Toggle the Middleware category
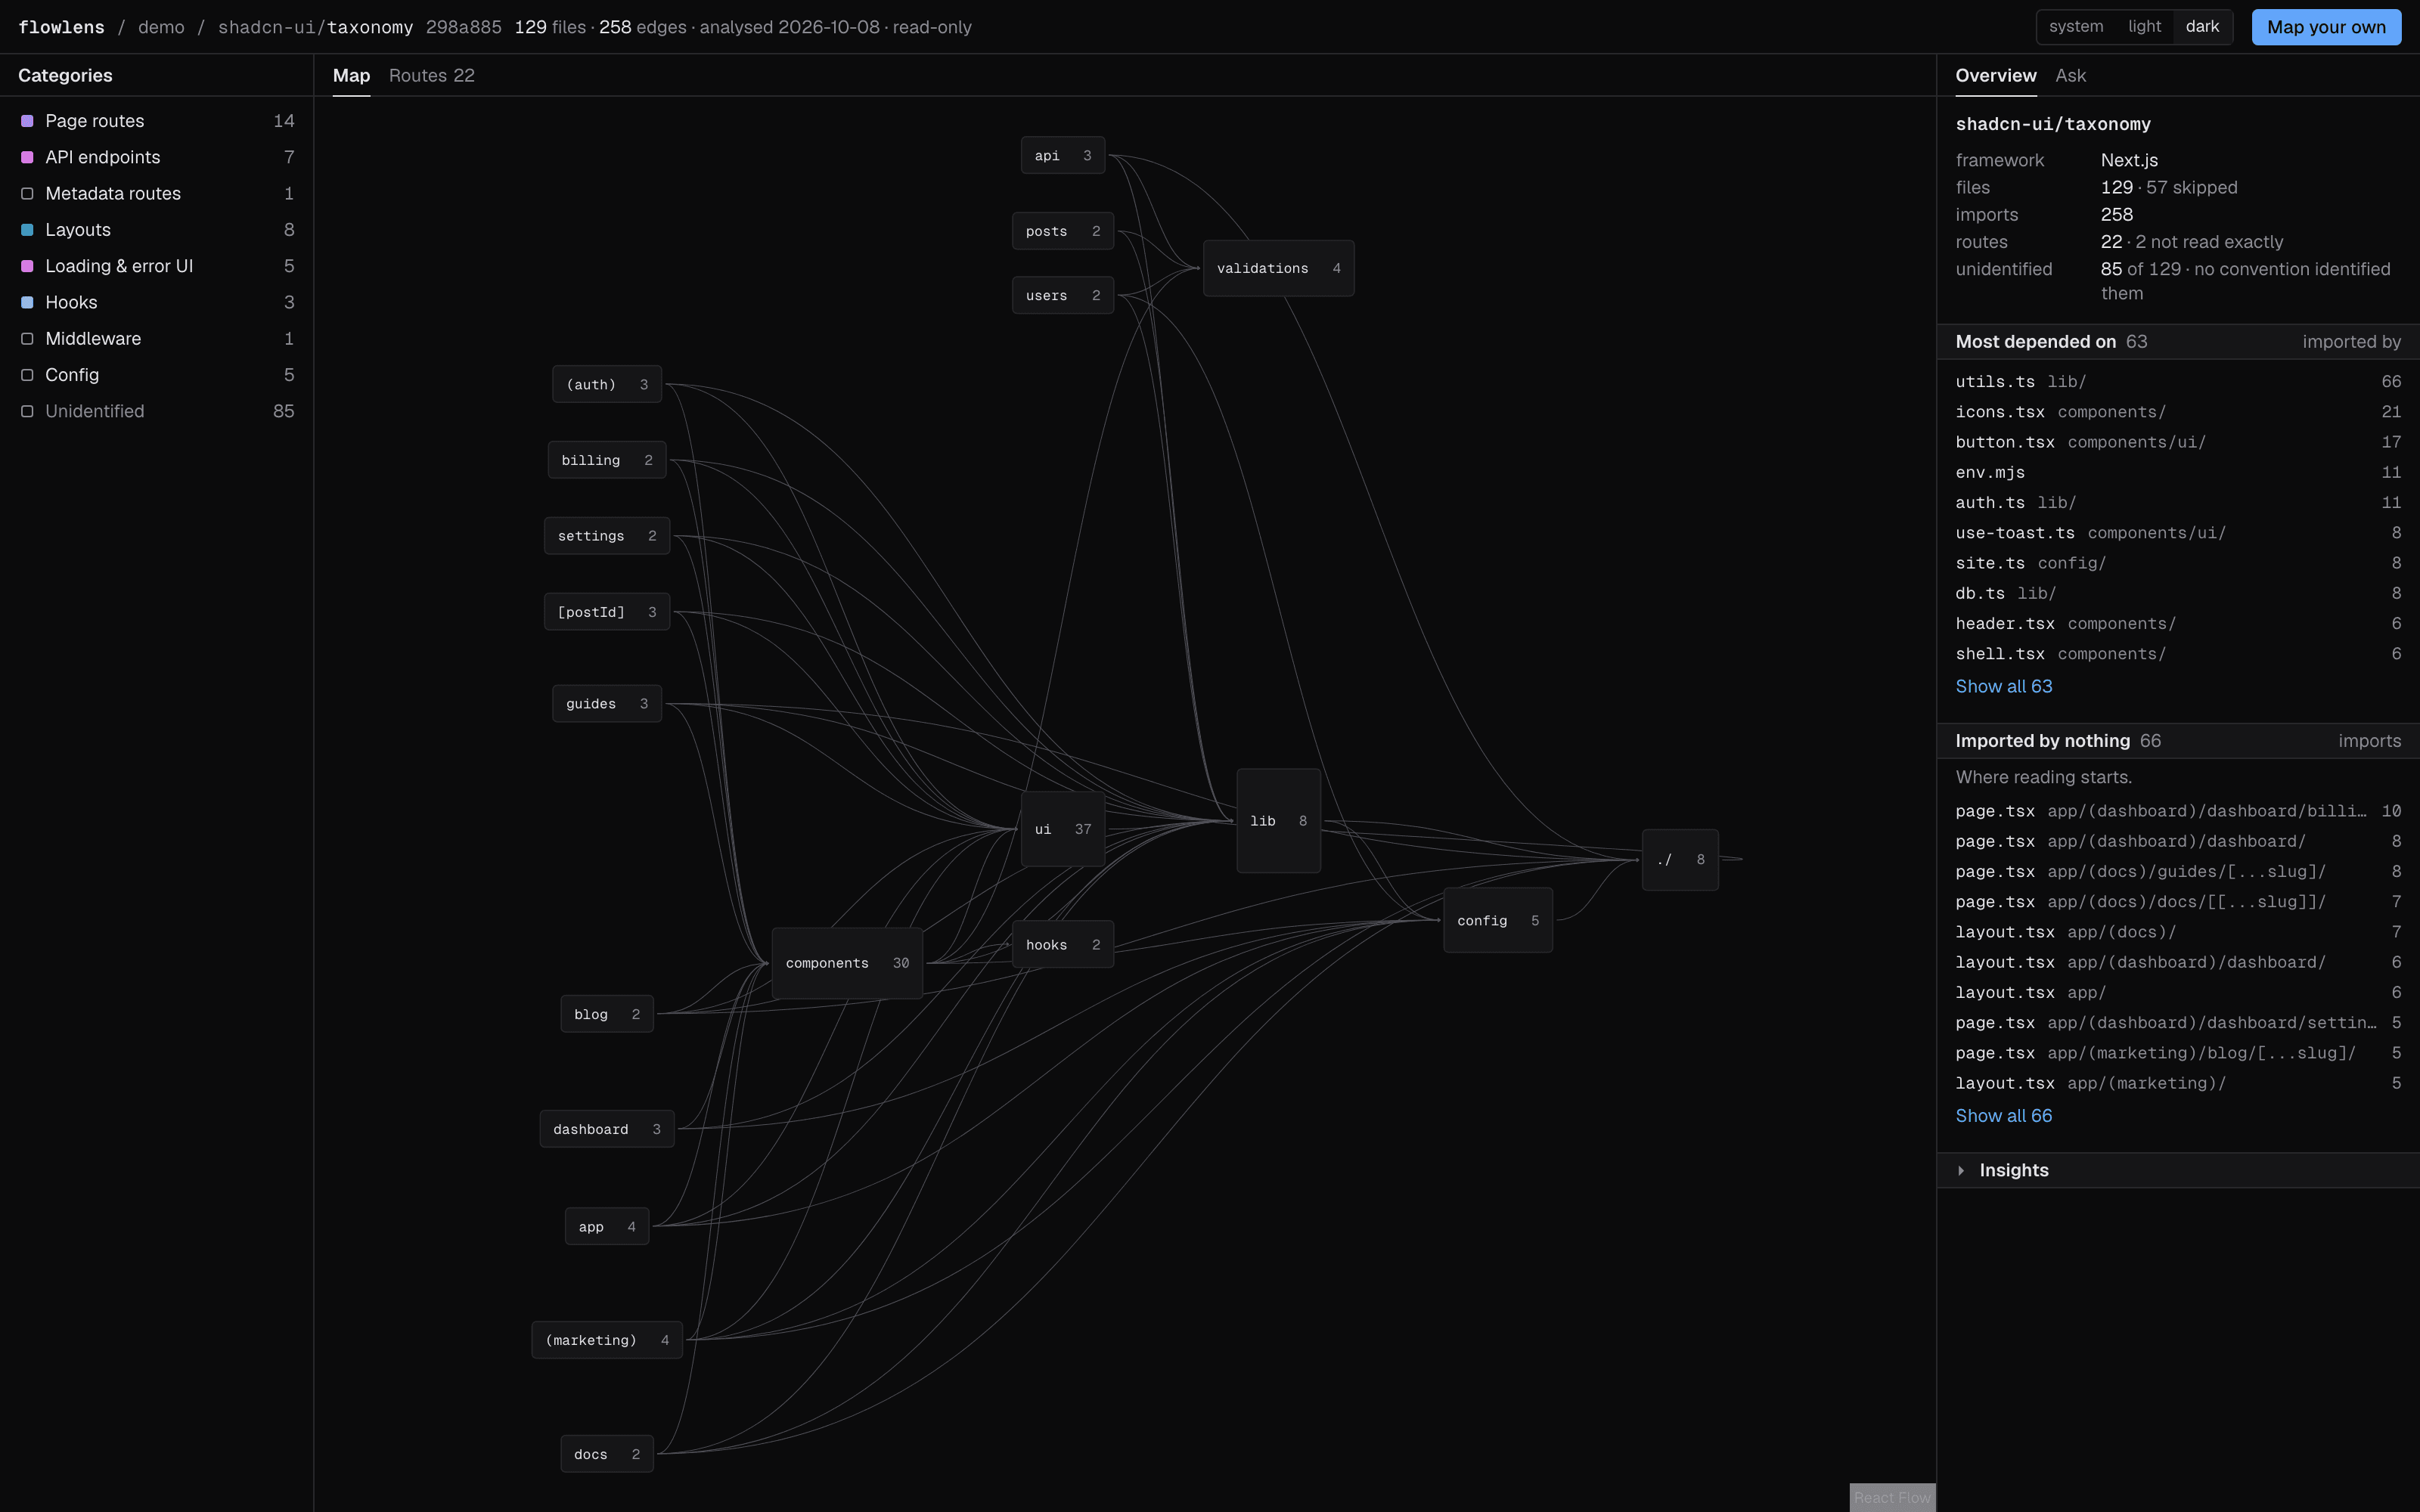 tap(157, 339)
